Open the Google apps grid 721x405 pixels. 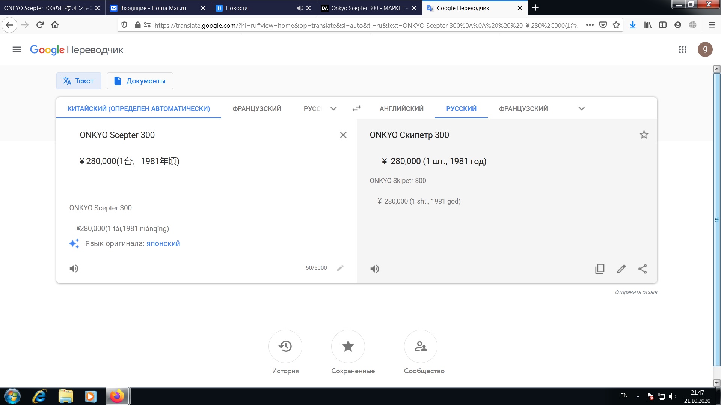[682, 49]
